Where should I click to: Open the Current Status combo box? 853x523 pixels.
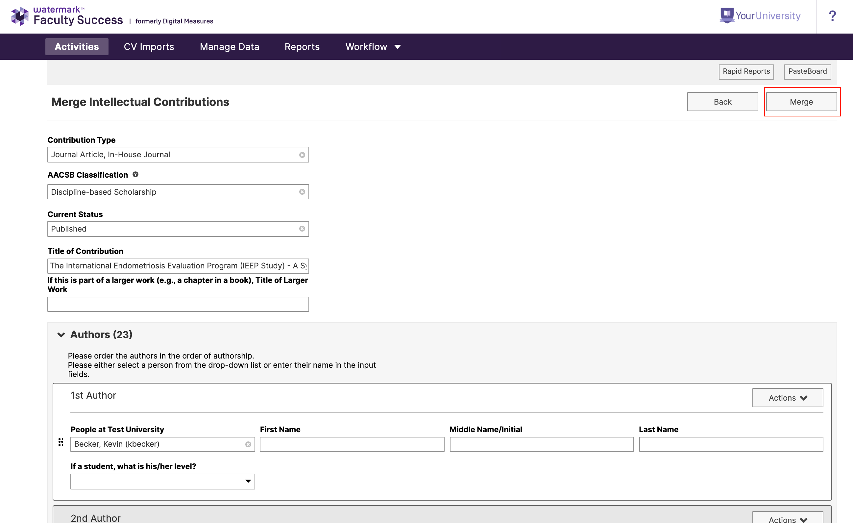click(x=178, y=229)
